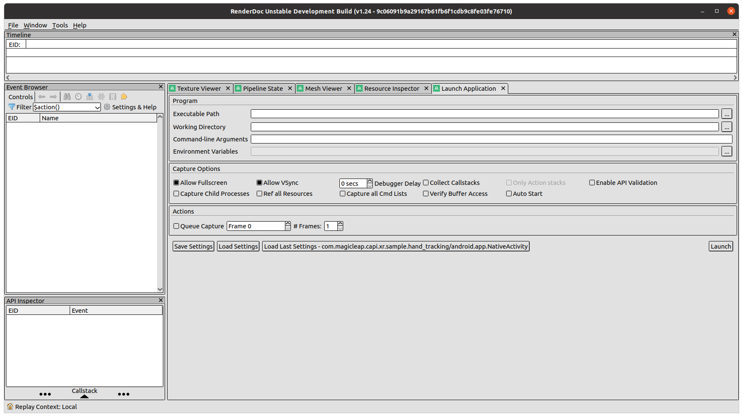Image resolution: width=743 pixels, height=417 pixels.
Task: Open the Tools menu
Action: 60,25
